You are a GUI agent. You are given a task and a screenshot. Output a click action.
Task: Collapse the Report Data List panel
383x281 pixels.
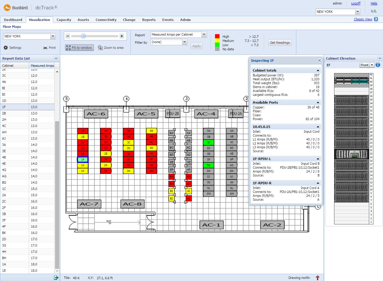click(x=56, y=58)
